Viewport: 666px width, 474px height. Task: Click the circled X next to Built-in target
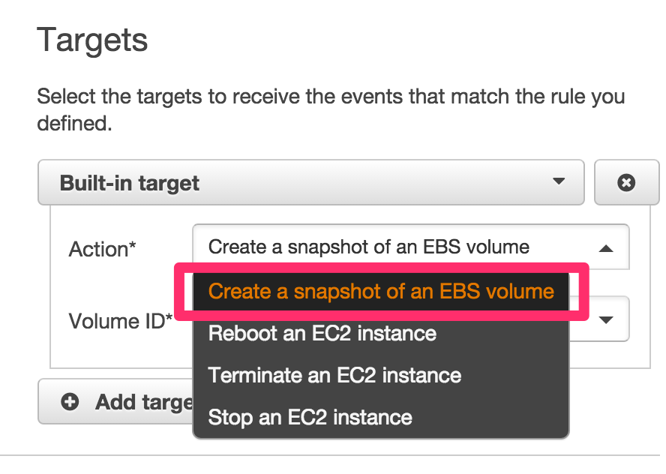[x=627, y=182]
